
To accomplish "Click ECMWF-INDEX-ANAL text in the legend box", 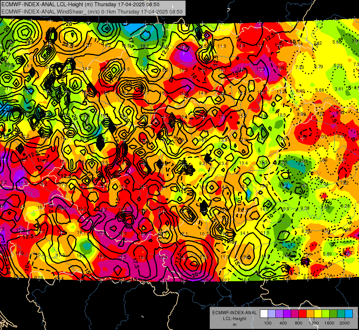I will click(234, 313).
